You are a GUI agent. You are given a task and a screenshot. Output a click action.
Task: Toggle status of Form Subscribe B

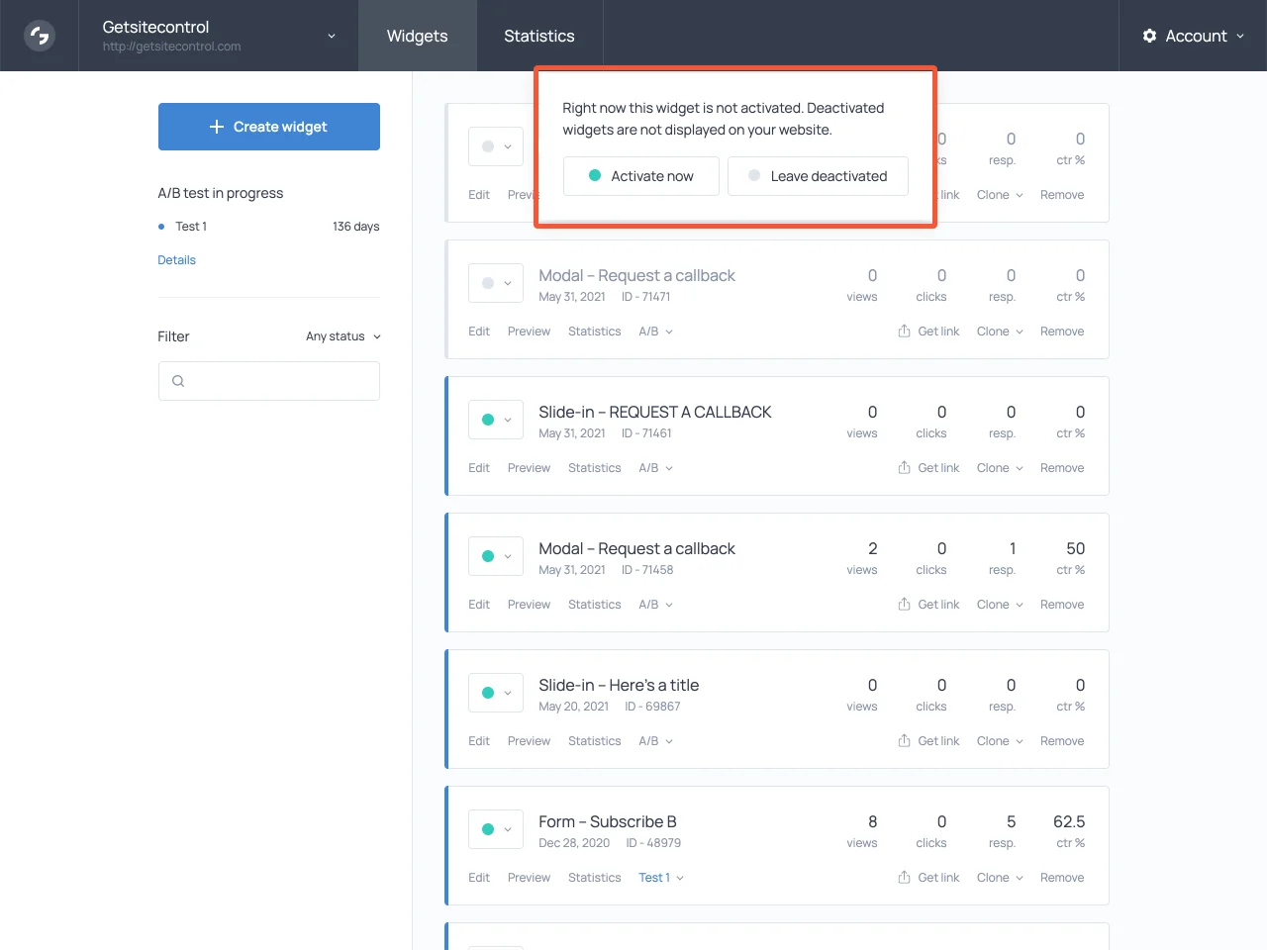[x=496, y=829]
